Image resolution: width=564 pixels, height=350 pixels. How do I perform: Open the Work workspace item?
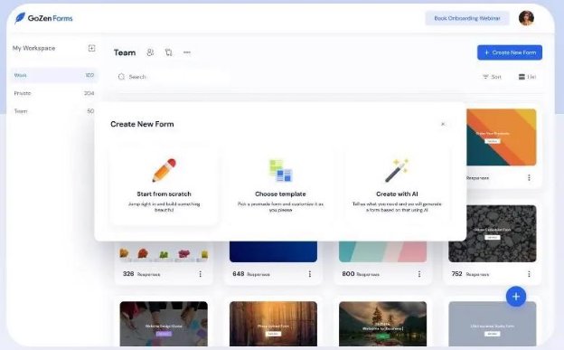(54, 75)
